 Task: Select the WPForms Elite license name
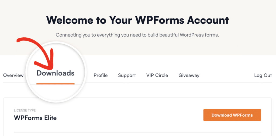click(x=35, y=118)
